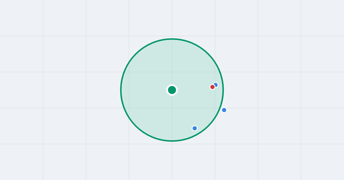The width and height of the screenshot is (344, 180).
Task: Select the blue dot touching the red dot
Action: 216,85
